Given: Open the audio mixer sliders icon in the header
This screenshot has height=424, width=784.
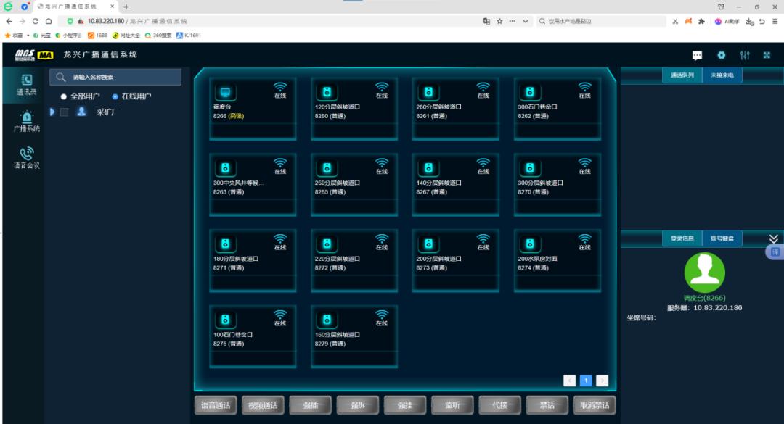Looking at the screenshot, I should (x=745, y=55).
